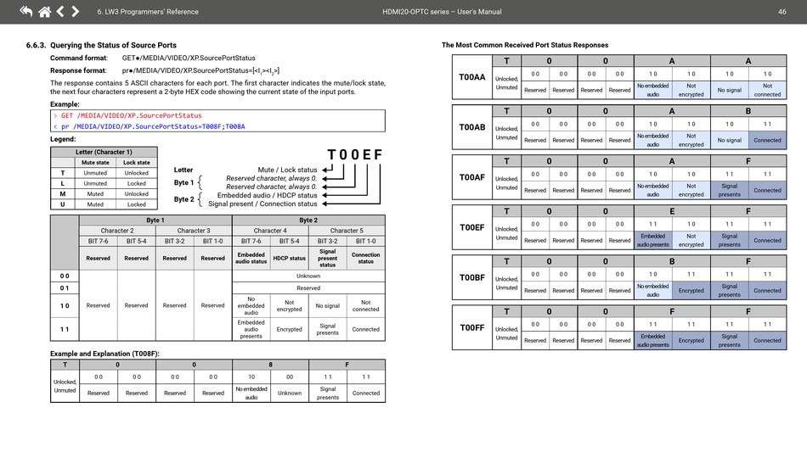Click the 'Letter (Character 1)' table header
807x452 pixels.
point(104,152)
